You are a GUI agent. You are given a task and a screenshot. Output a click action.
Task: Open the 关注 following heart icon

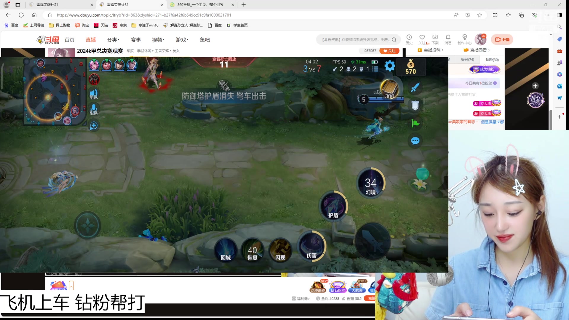point(422,39)
